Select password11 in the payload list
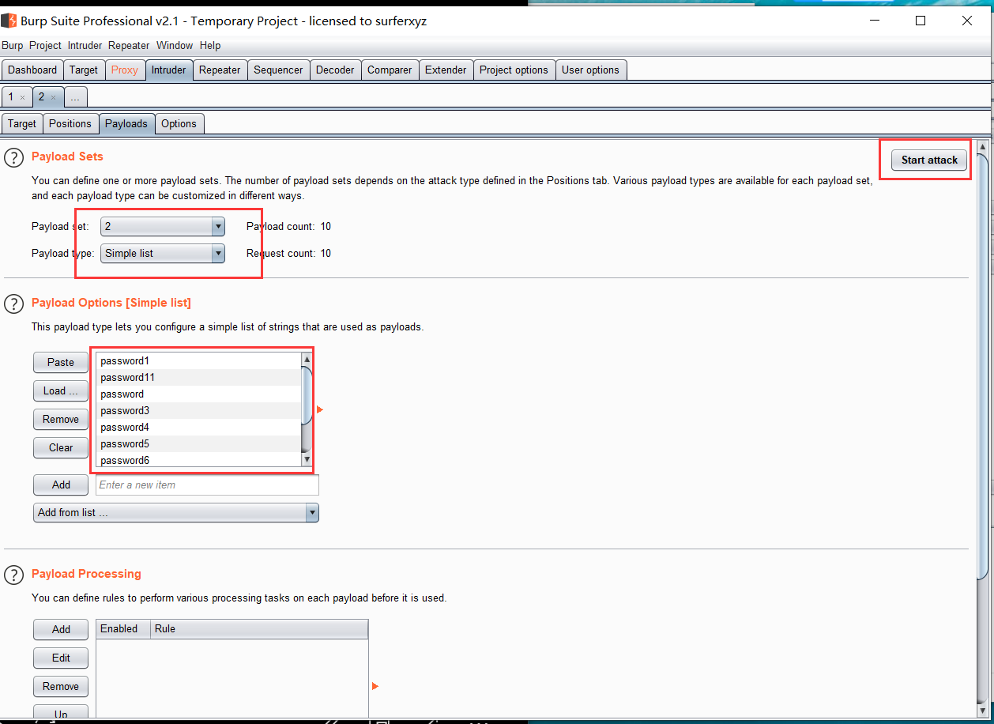The height and width of the screenshot is (724, 994). pos(199,378)
